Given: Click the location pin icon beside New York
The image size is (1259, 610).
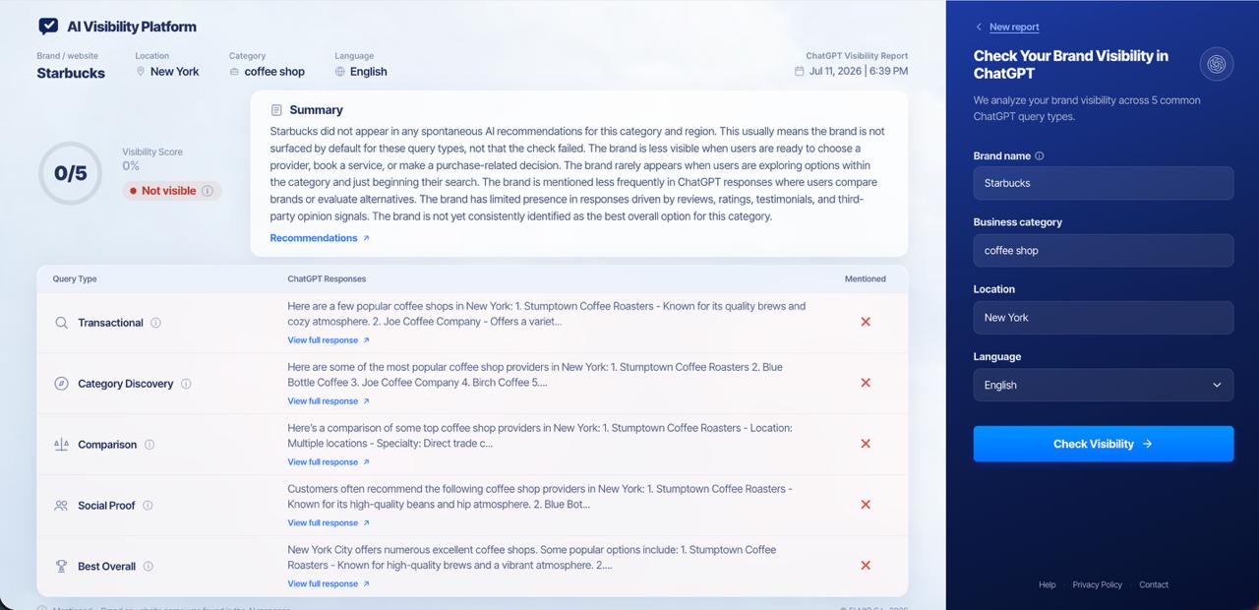Looking at the screenshot, I should pos(141,72).
